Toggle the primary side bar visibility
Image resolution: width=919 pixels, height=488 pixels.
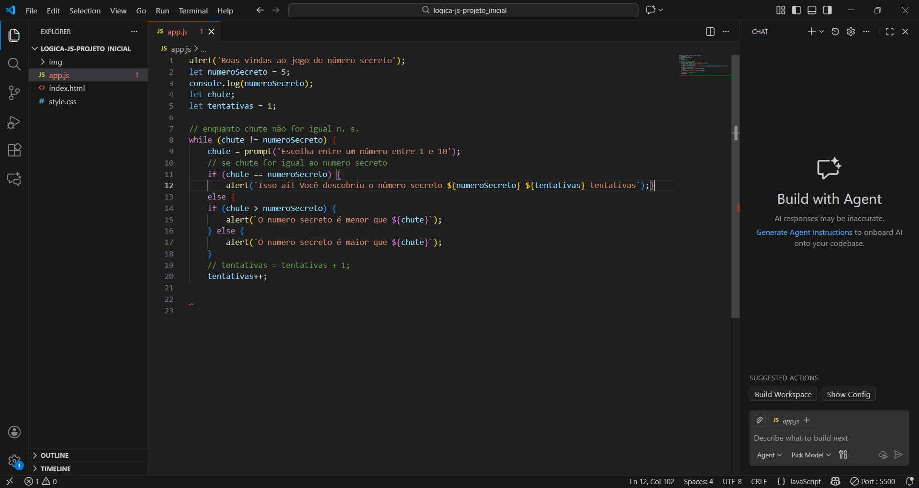(796, 10)
